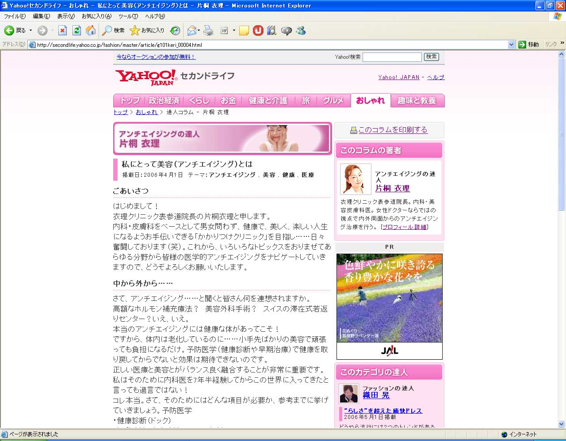This screenshot has height=441, width=566.
Task: Go back with the 戻る button
Action: 15,30
